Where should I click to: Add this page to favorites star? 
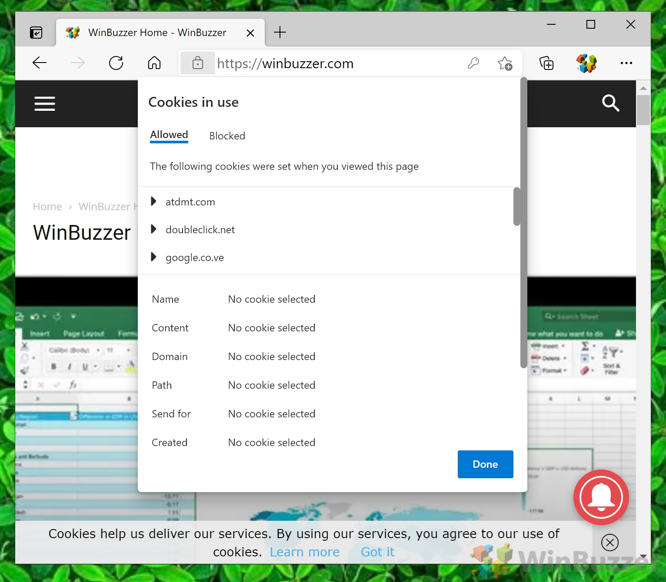click(x=505, y=63)
